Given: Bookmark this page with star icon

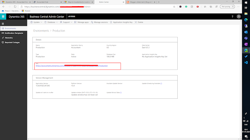Looking at the screenshot, I should [x=174, y=7].
